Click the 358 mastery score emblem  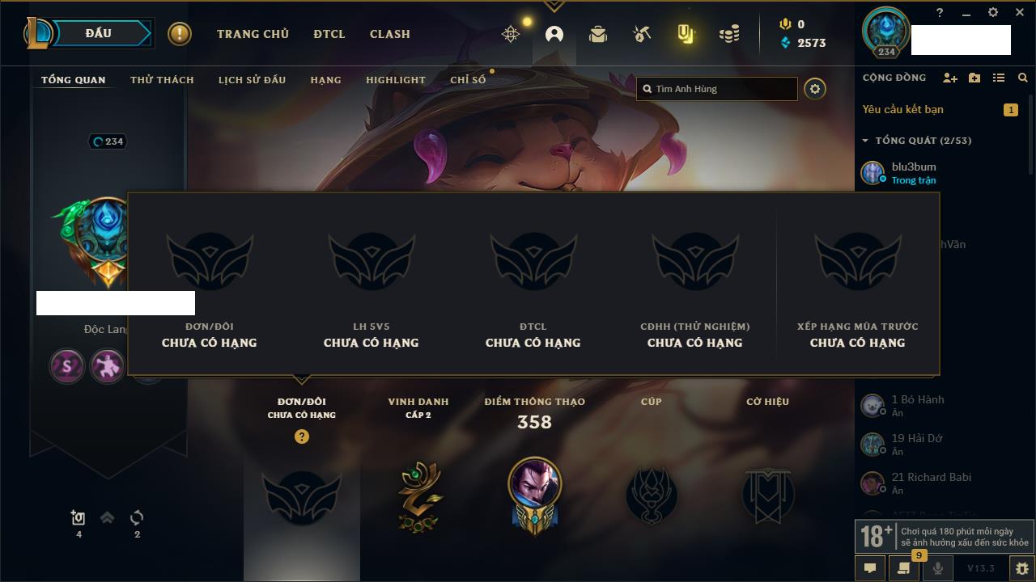[534, 495]
